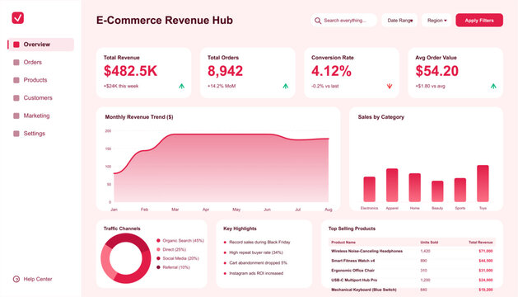Click the Social Media legend dot
518x297 pixels.
[158, 258]
